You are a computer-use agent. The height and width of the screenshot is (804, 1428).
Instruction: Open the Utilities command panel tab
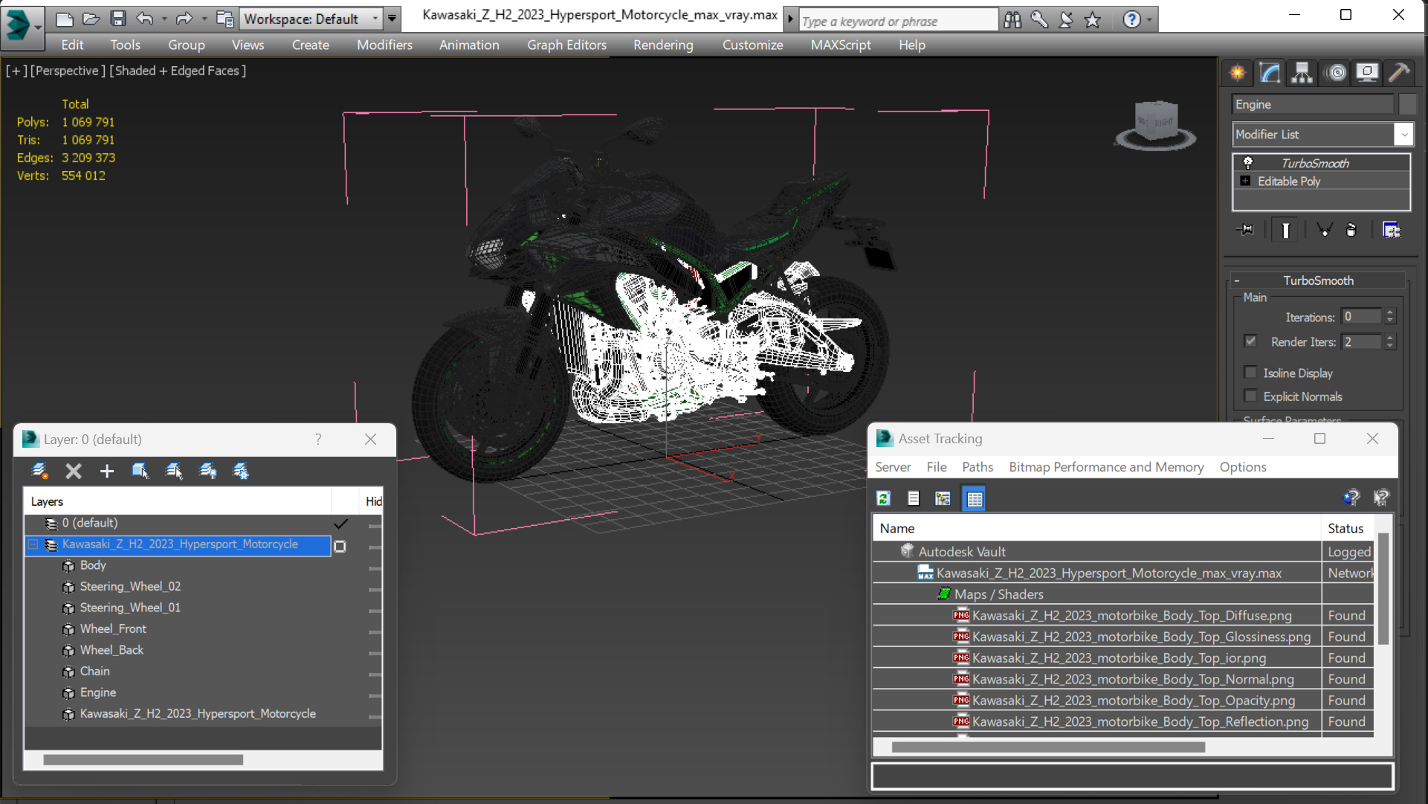click(x=1399, y=73)
